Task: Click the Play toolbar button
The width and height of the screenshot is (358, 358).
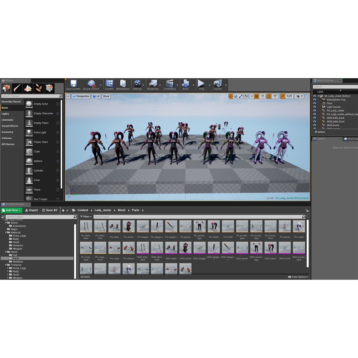Action: tap(202, 85)
